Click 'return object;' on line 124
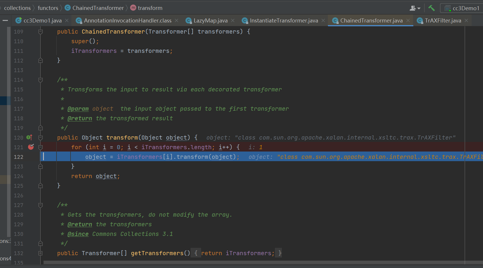 pyautogui.click(x=95, y=176)
